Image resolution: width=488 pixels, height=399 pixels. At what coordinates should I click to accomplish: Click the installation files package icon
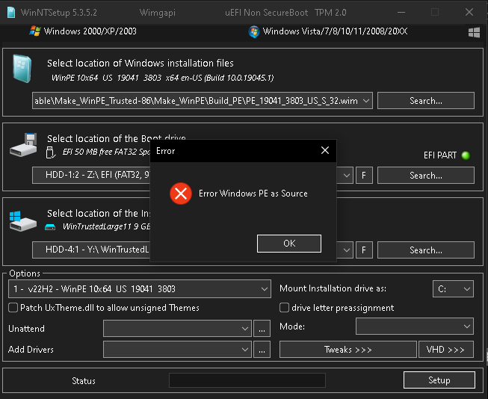(22, 69)
